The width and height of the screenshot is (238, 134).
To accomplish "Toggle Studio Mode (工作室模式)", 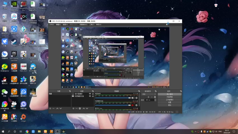I will pyautogui.click(x=170, y=100).
